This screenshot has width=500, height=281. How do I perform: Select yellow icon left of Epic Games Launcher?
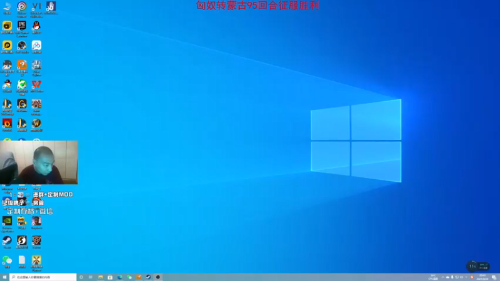tap(7, 27)
